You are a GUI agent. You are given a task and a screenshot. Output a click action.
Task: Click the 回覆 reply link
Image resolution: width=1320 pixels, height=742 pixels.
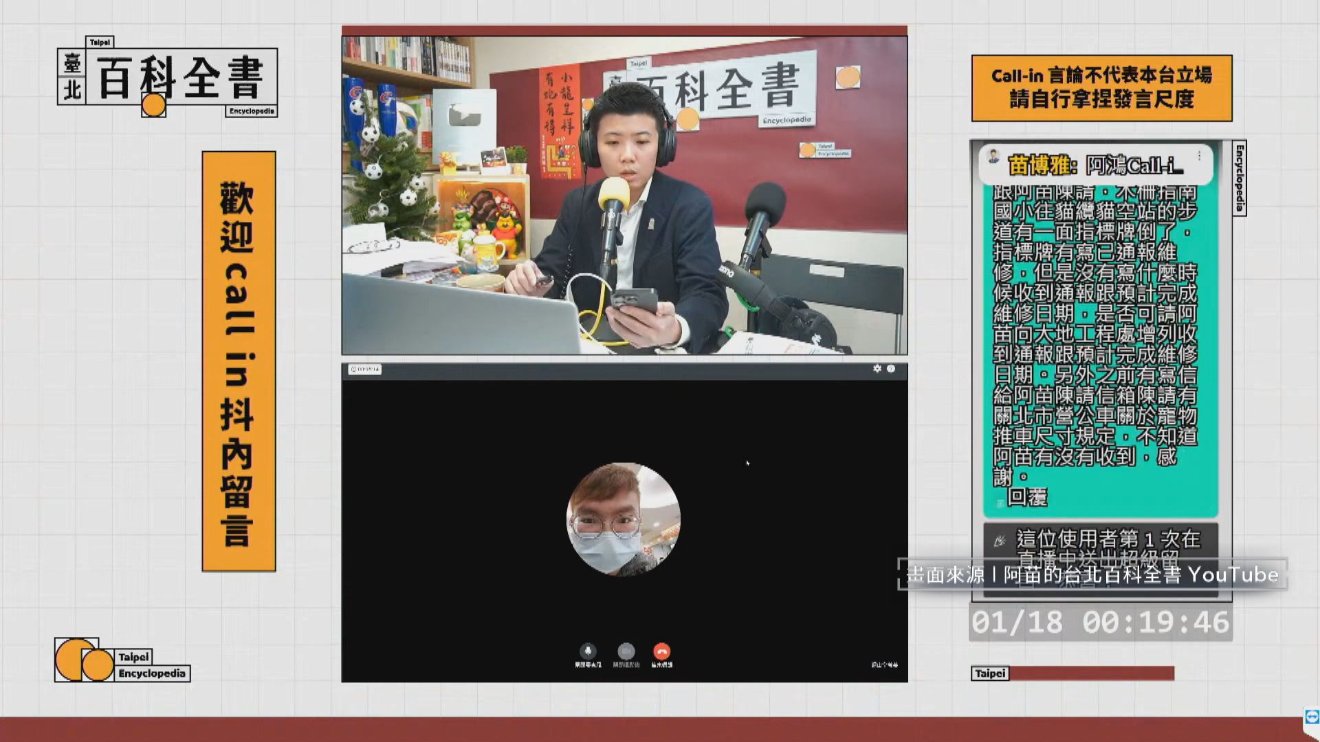pyautogui.click(x=1026, y=497)
